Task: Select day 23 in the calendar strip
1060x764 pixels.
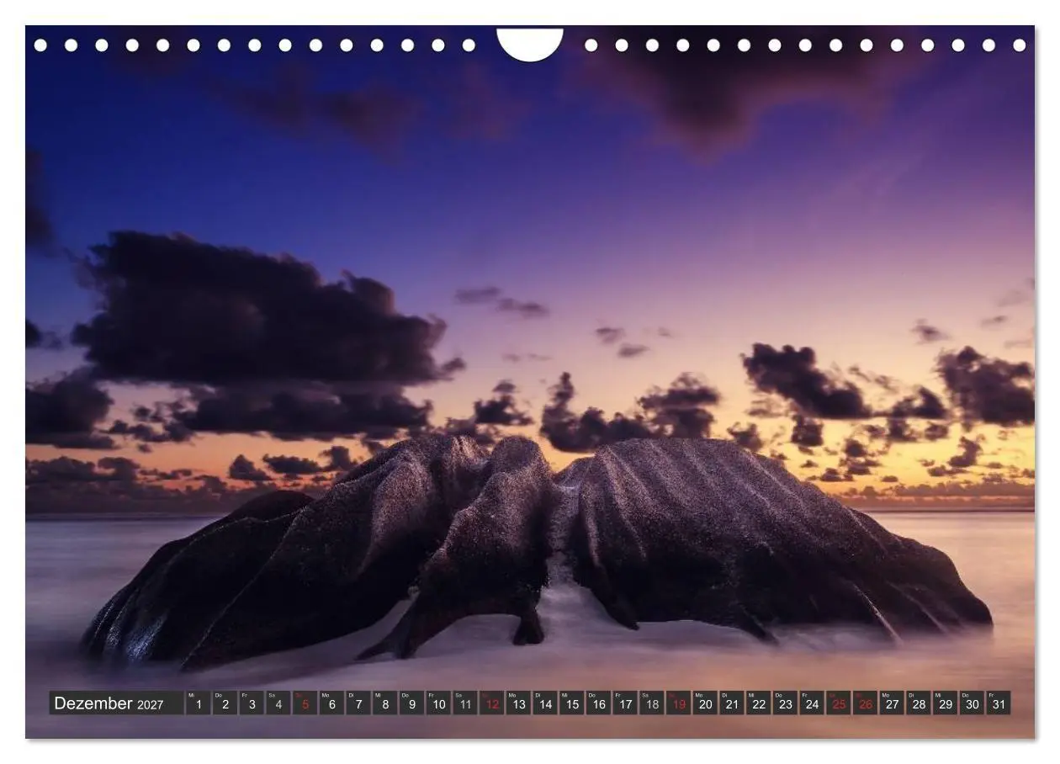Action: click(x=786, y=703)
